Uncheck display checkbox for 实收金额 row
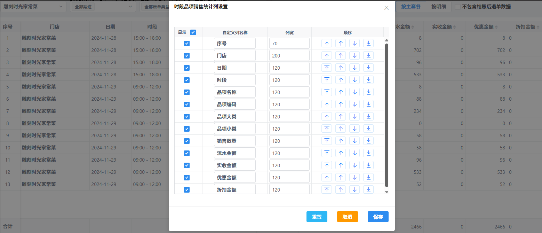 click(x=187, y=165)
